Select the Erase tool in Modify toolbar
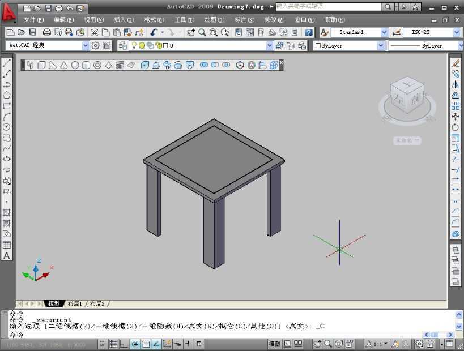 [x=456, y=63]
